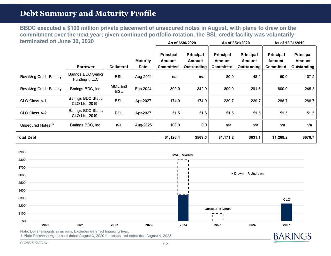The image size is (331, 256).
Task: Click the '2020' x-axis label
Action: click(46, 225)
